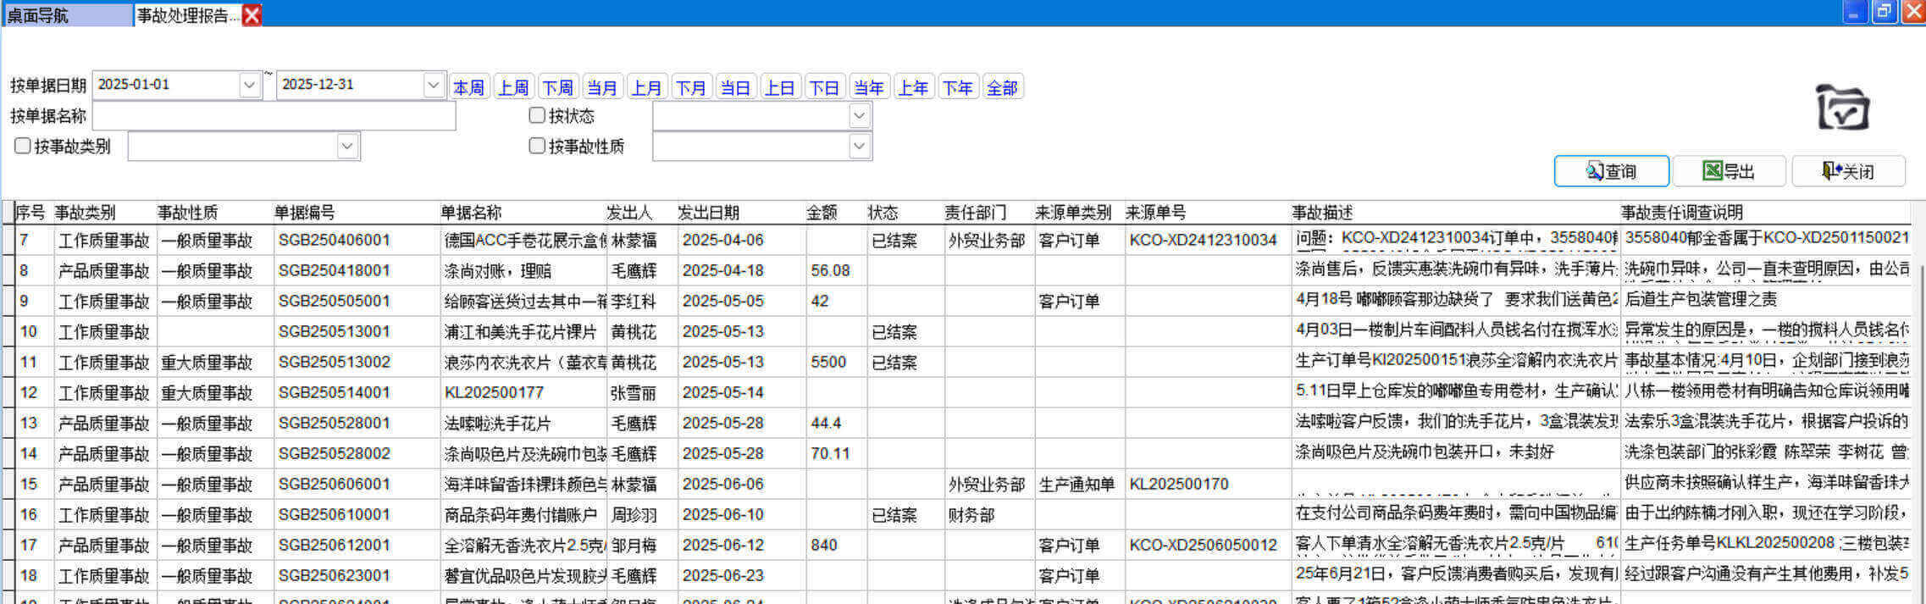Focus the 按单据名称 text field
The height and width of the screenshot is (604, 1926).
[274, 116]
